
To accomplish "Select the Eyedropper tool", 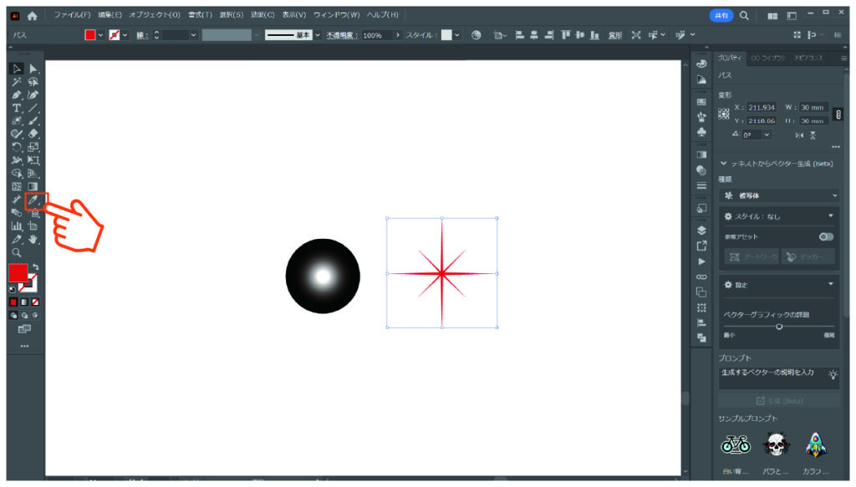I will tap(33, 200).
